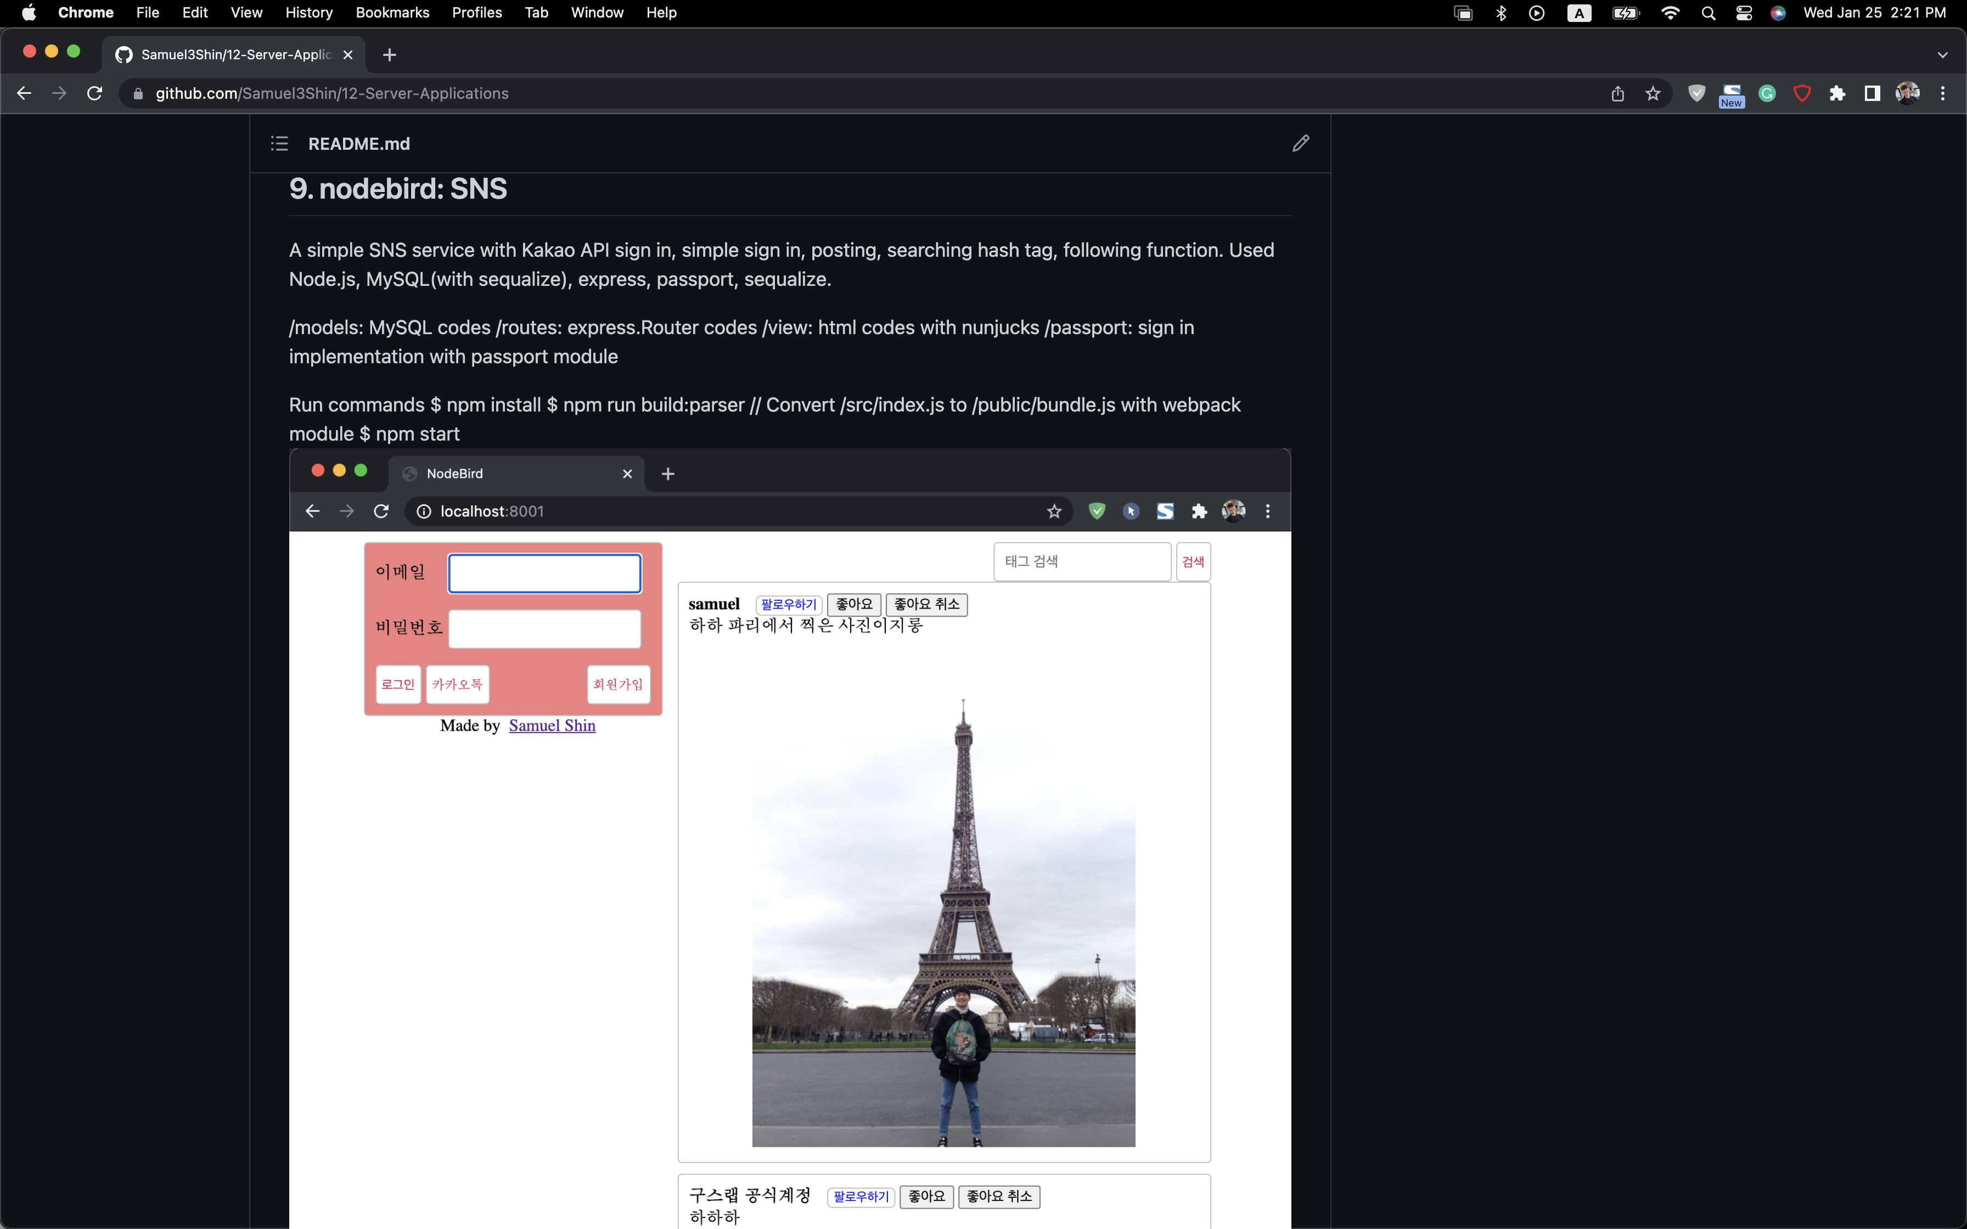Viewport: 1967px width, 1229px height.
Task: Open the README table of contents icon
Action: [279, 144]
